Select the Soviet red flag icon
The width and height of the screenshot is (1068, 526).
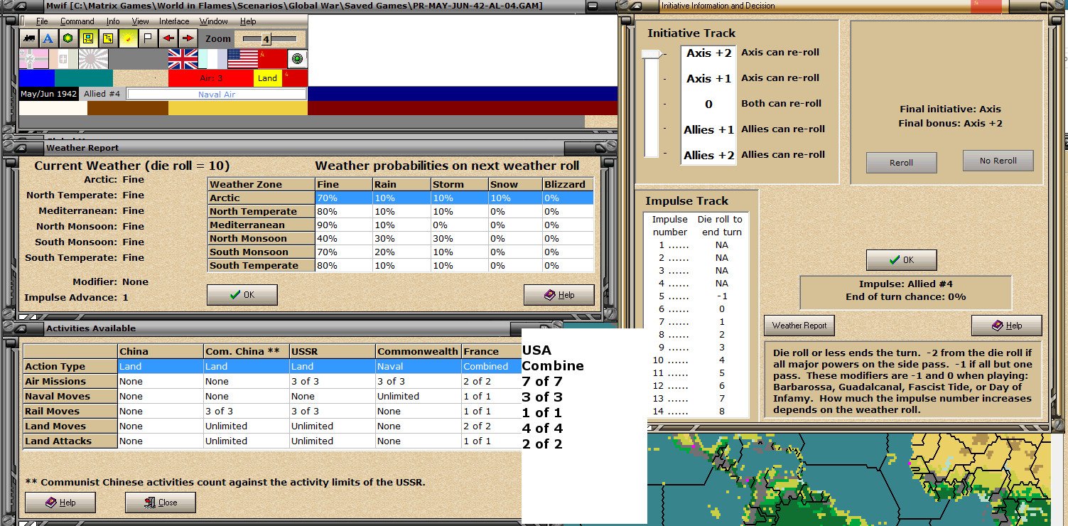273,59
